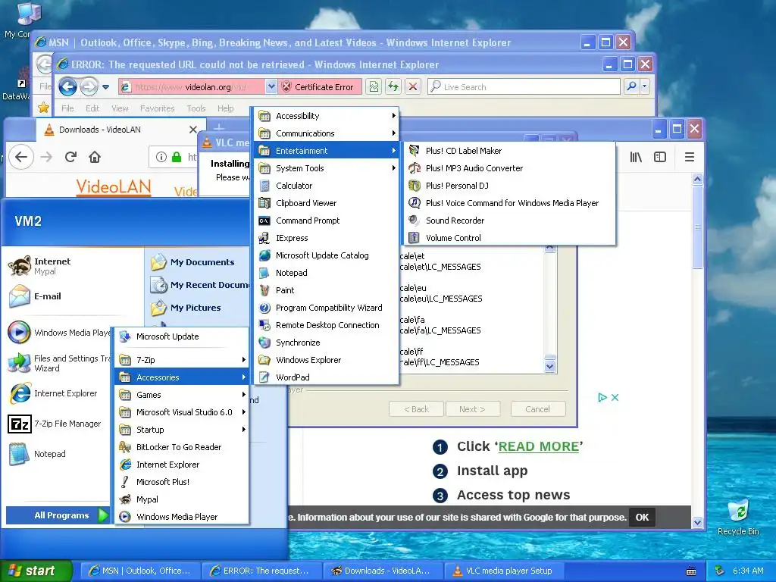Image resolution: width=776 pixels, height=582 pixels.
Task: Click Internet Explorer back arrow
Action: (67, 87)
